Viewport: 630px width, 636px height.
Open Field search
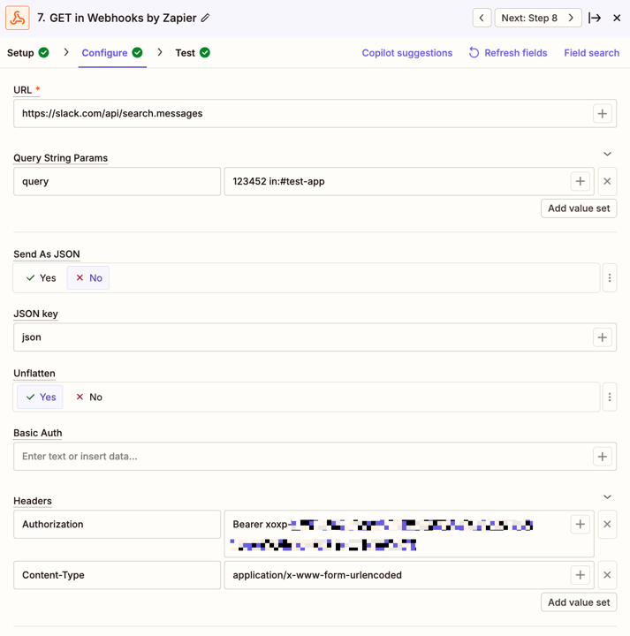(591, 53)
